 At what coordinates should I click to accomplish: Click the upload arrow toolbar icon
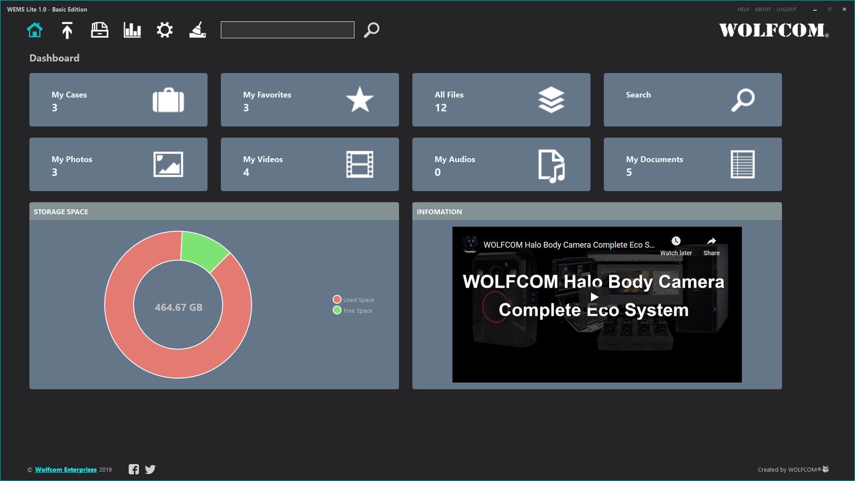pos(66,29)
